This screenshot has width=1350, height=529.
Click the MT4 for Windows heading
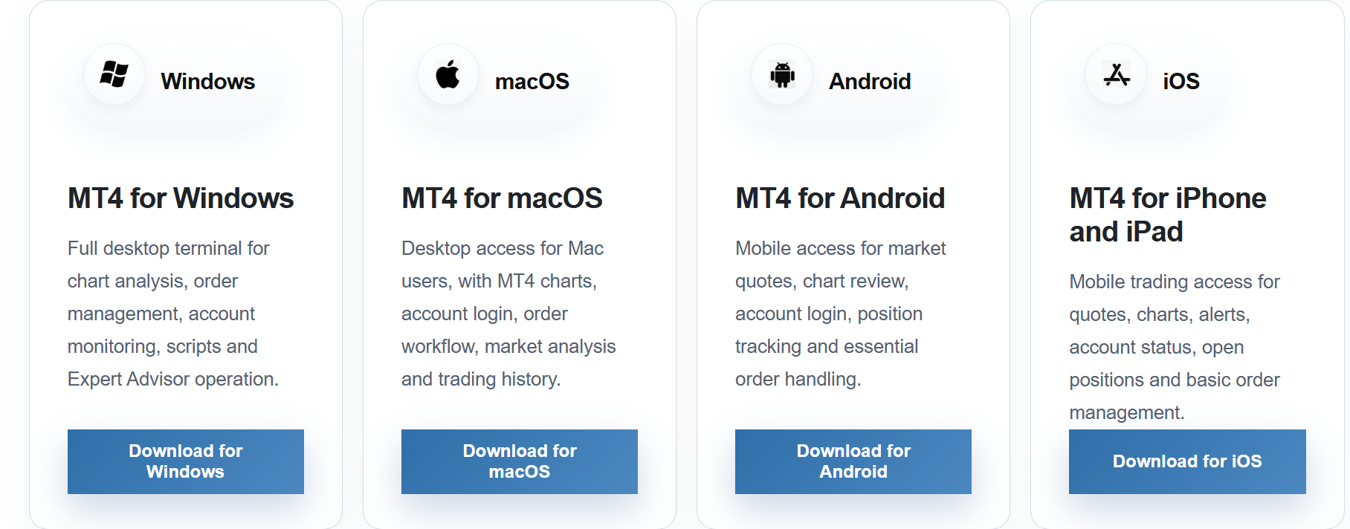(x=181, y=198)
